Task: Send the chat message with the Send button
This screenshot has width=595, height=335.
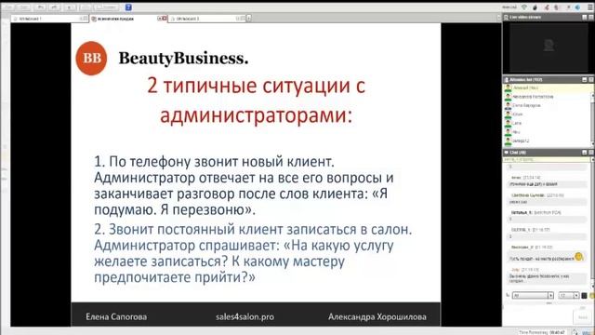Action: [582, 316]
